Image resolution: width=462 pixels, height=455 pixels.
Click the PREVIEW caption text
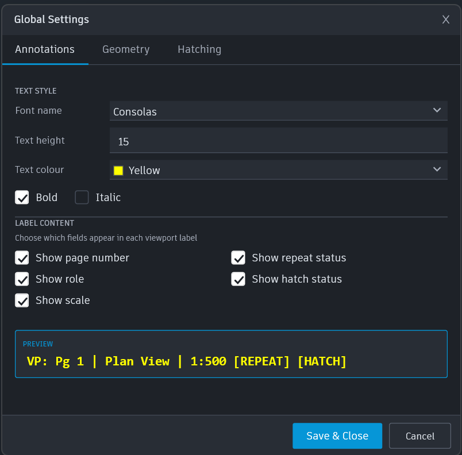(38, 344)
